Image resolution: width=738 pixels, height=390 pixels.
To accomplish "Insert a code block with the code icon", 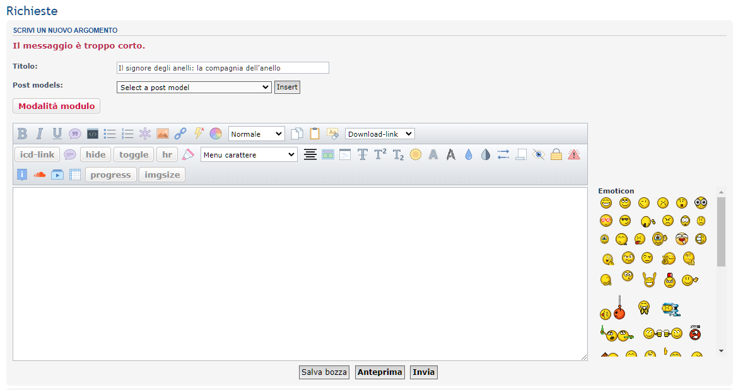I will pyautogui.click(x=93, y=134).
